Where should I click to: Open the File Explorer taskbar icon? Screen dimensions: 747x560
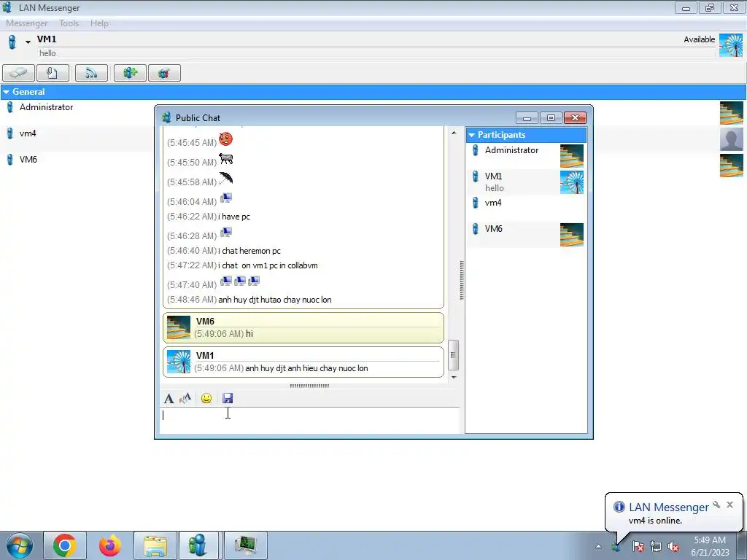click(155, 545)
